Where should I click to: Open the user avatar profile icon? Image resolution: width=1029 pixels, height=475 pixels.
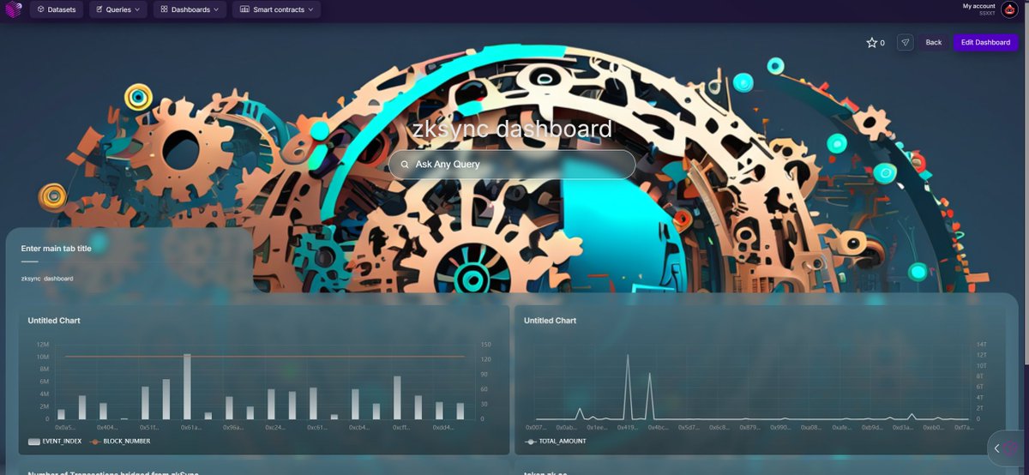pyautogui.click(x=1008, y=9)
